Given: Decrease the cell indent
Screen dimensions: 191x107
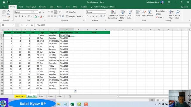Looking at the screenshot, I should point(59,16).
